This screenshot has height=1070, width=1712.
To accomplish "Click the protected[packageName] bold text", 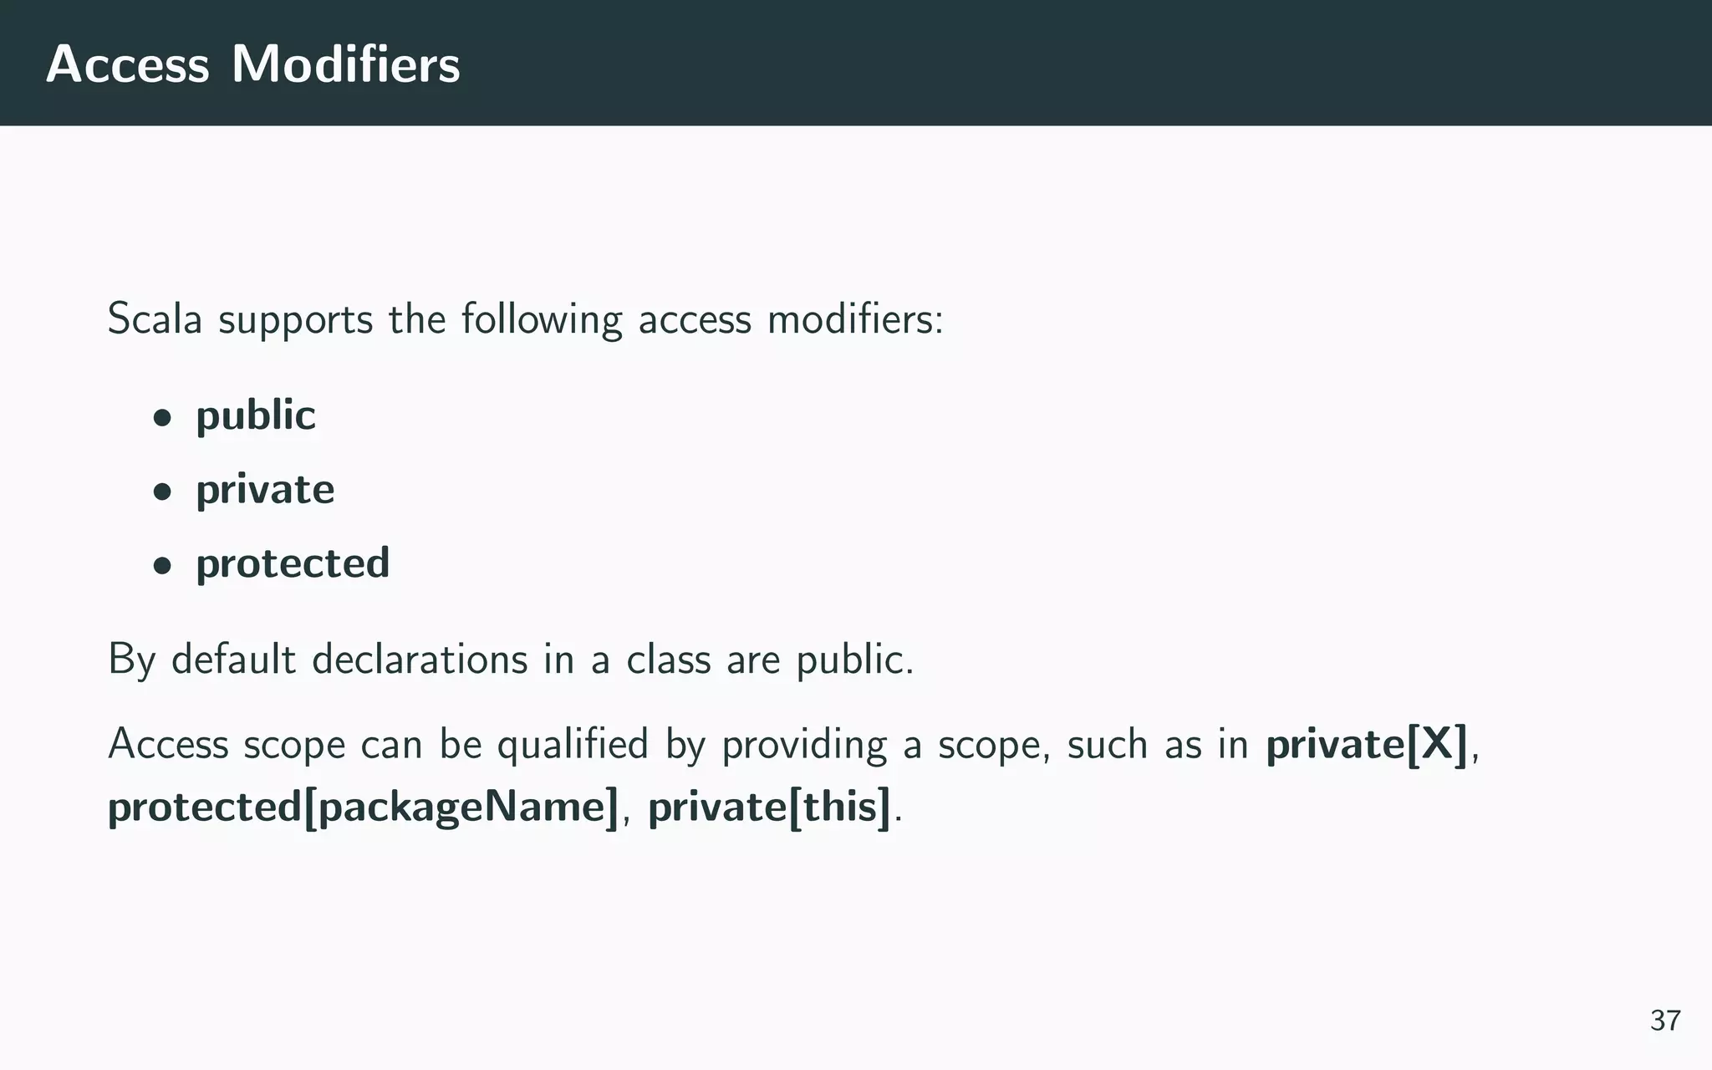I will (x=364, y=808).
